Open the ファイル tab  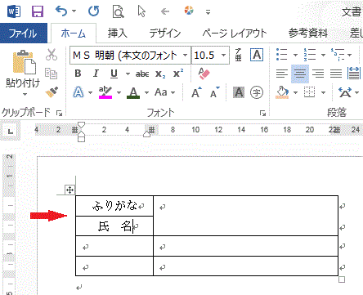[24, 34]
